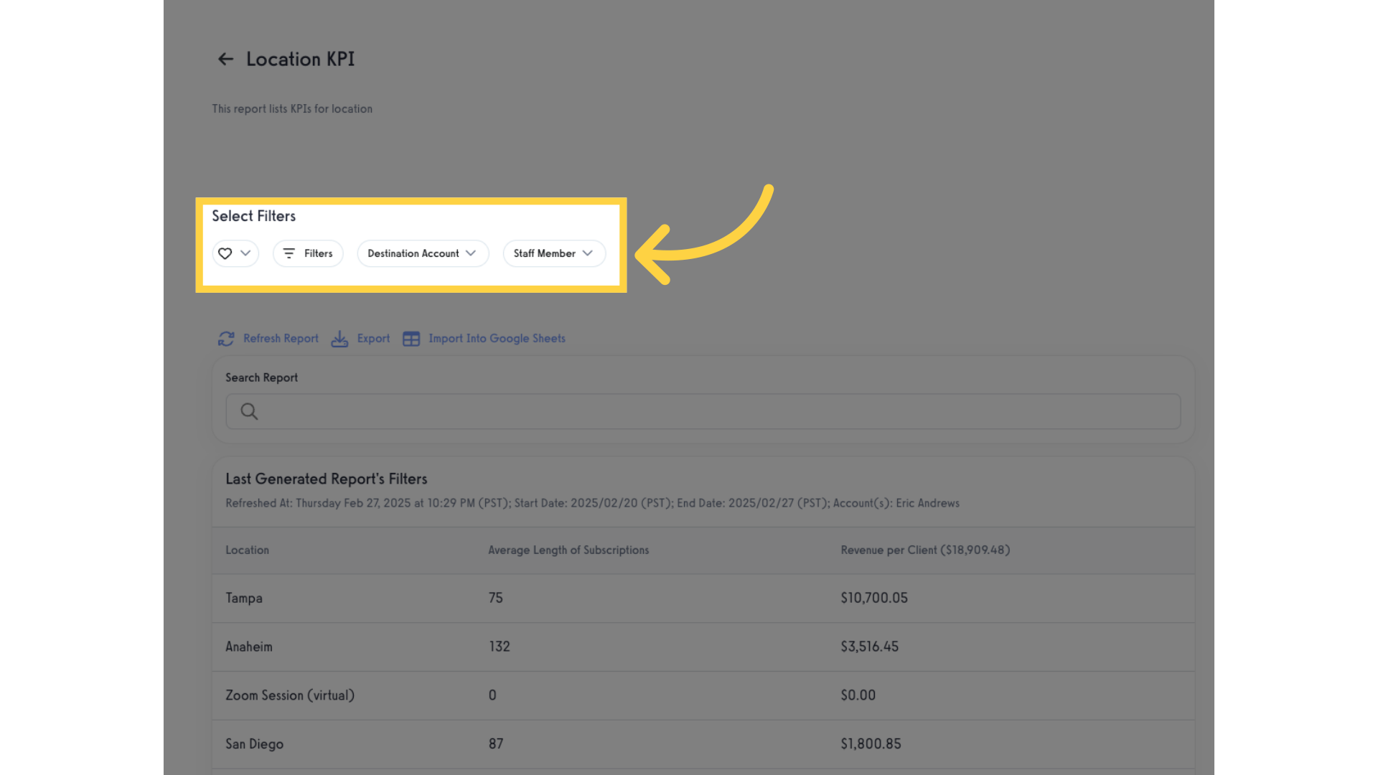Click the Location column header
Image resolution: width=1378 pixels, height=775 pixels.
tap(247, 550)
